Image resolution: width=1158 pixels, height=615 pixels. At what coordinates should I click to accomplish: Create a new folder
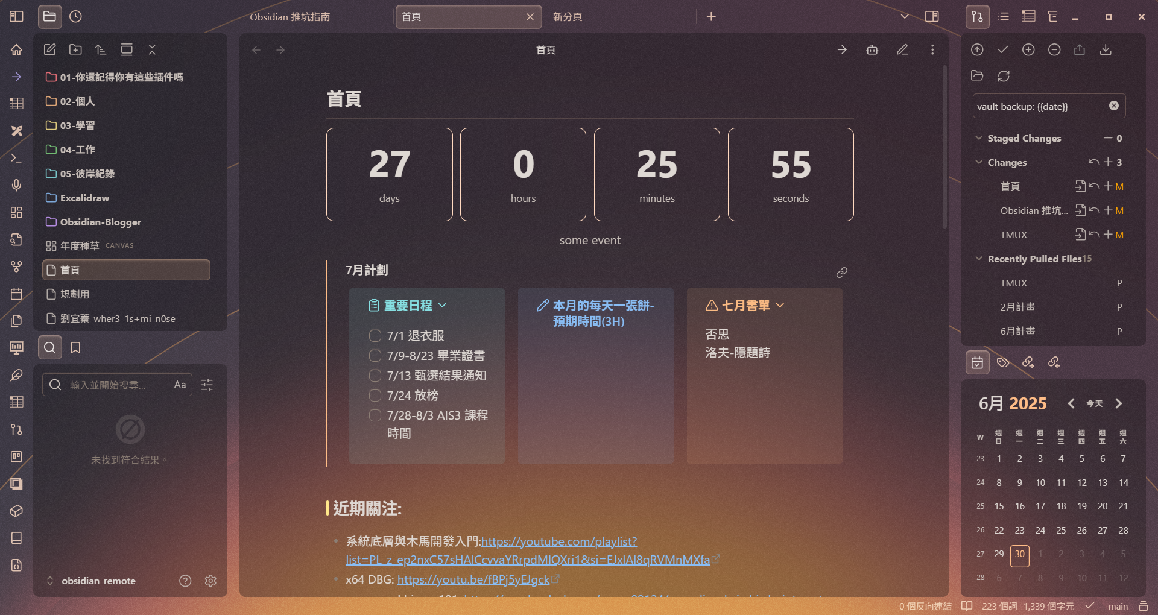(x=75, y=49)
